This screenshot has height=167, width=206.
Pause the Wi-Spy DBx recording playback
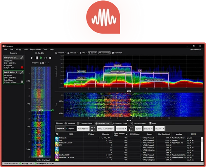click(37, 58)
